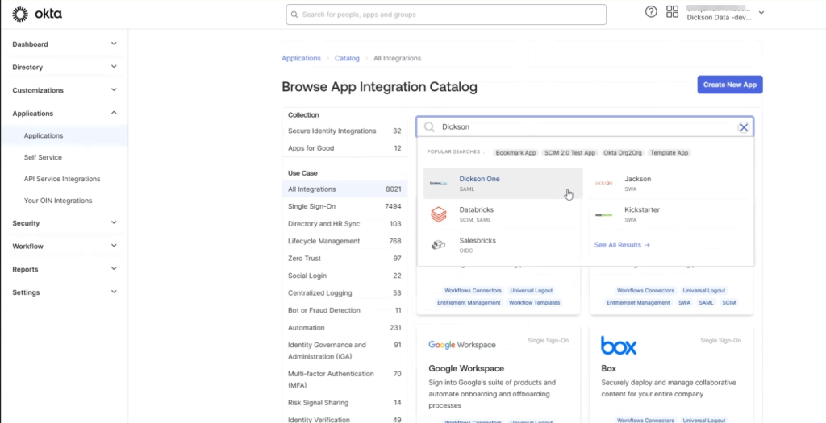Select Salesbricks search result
Viewport: 826px width, 423px height.
pyautogui.click(x=503, y=245)
